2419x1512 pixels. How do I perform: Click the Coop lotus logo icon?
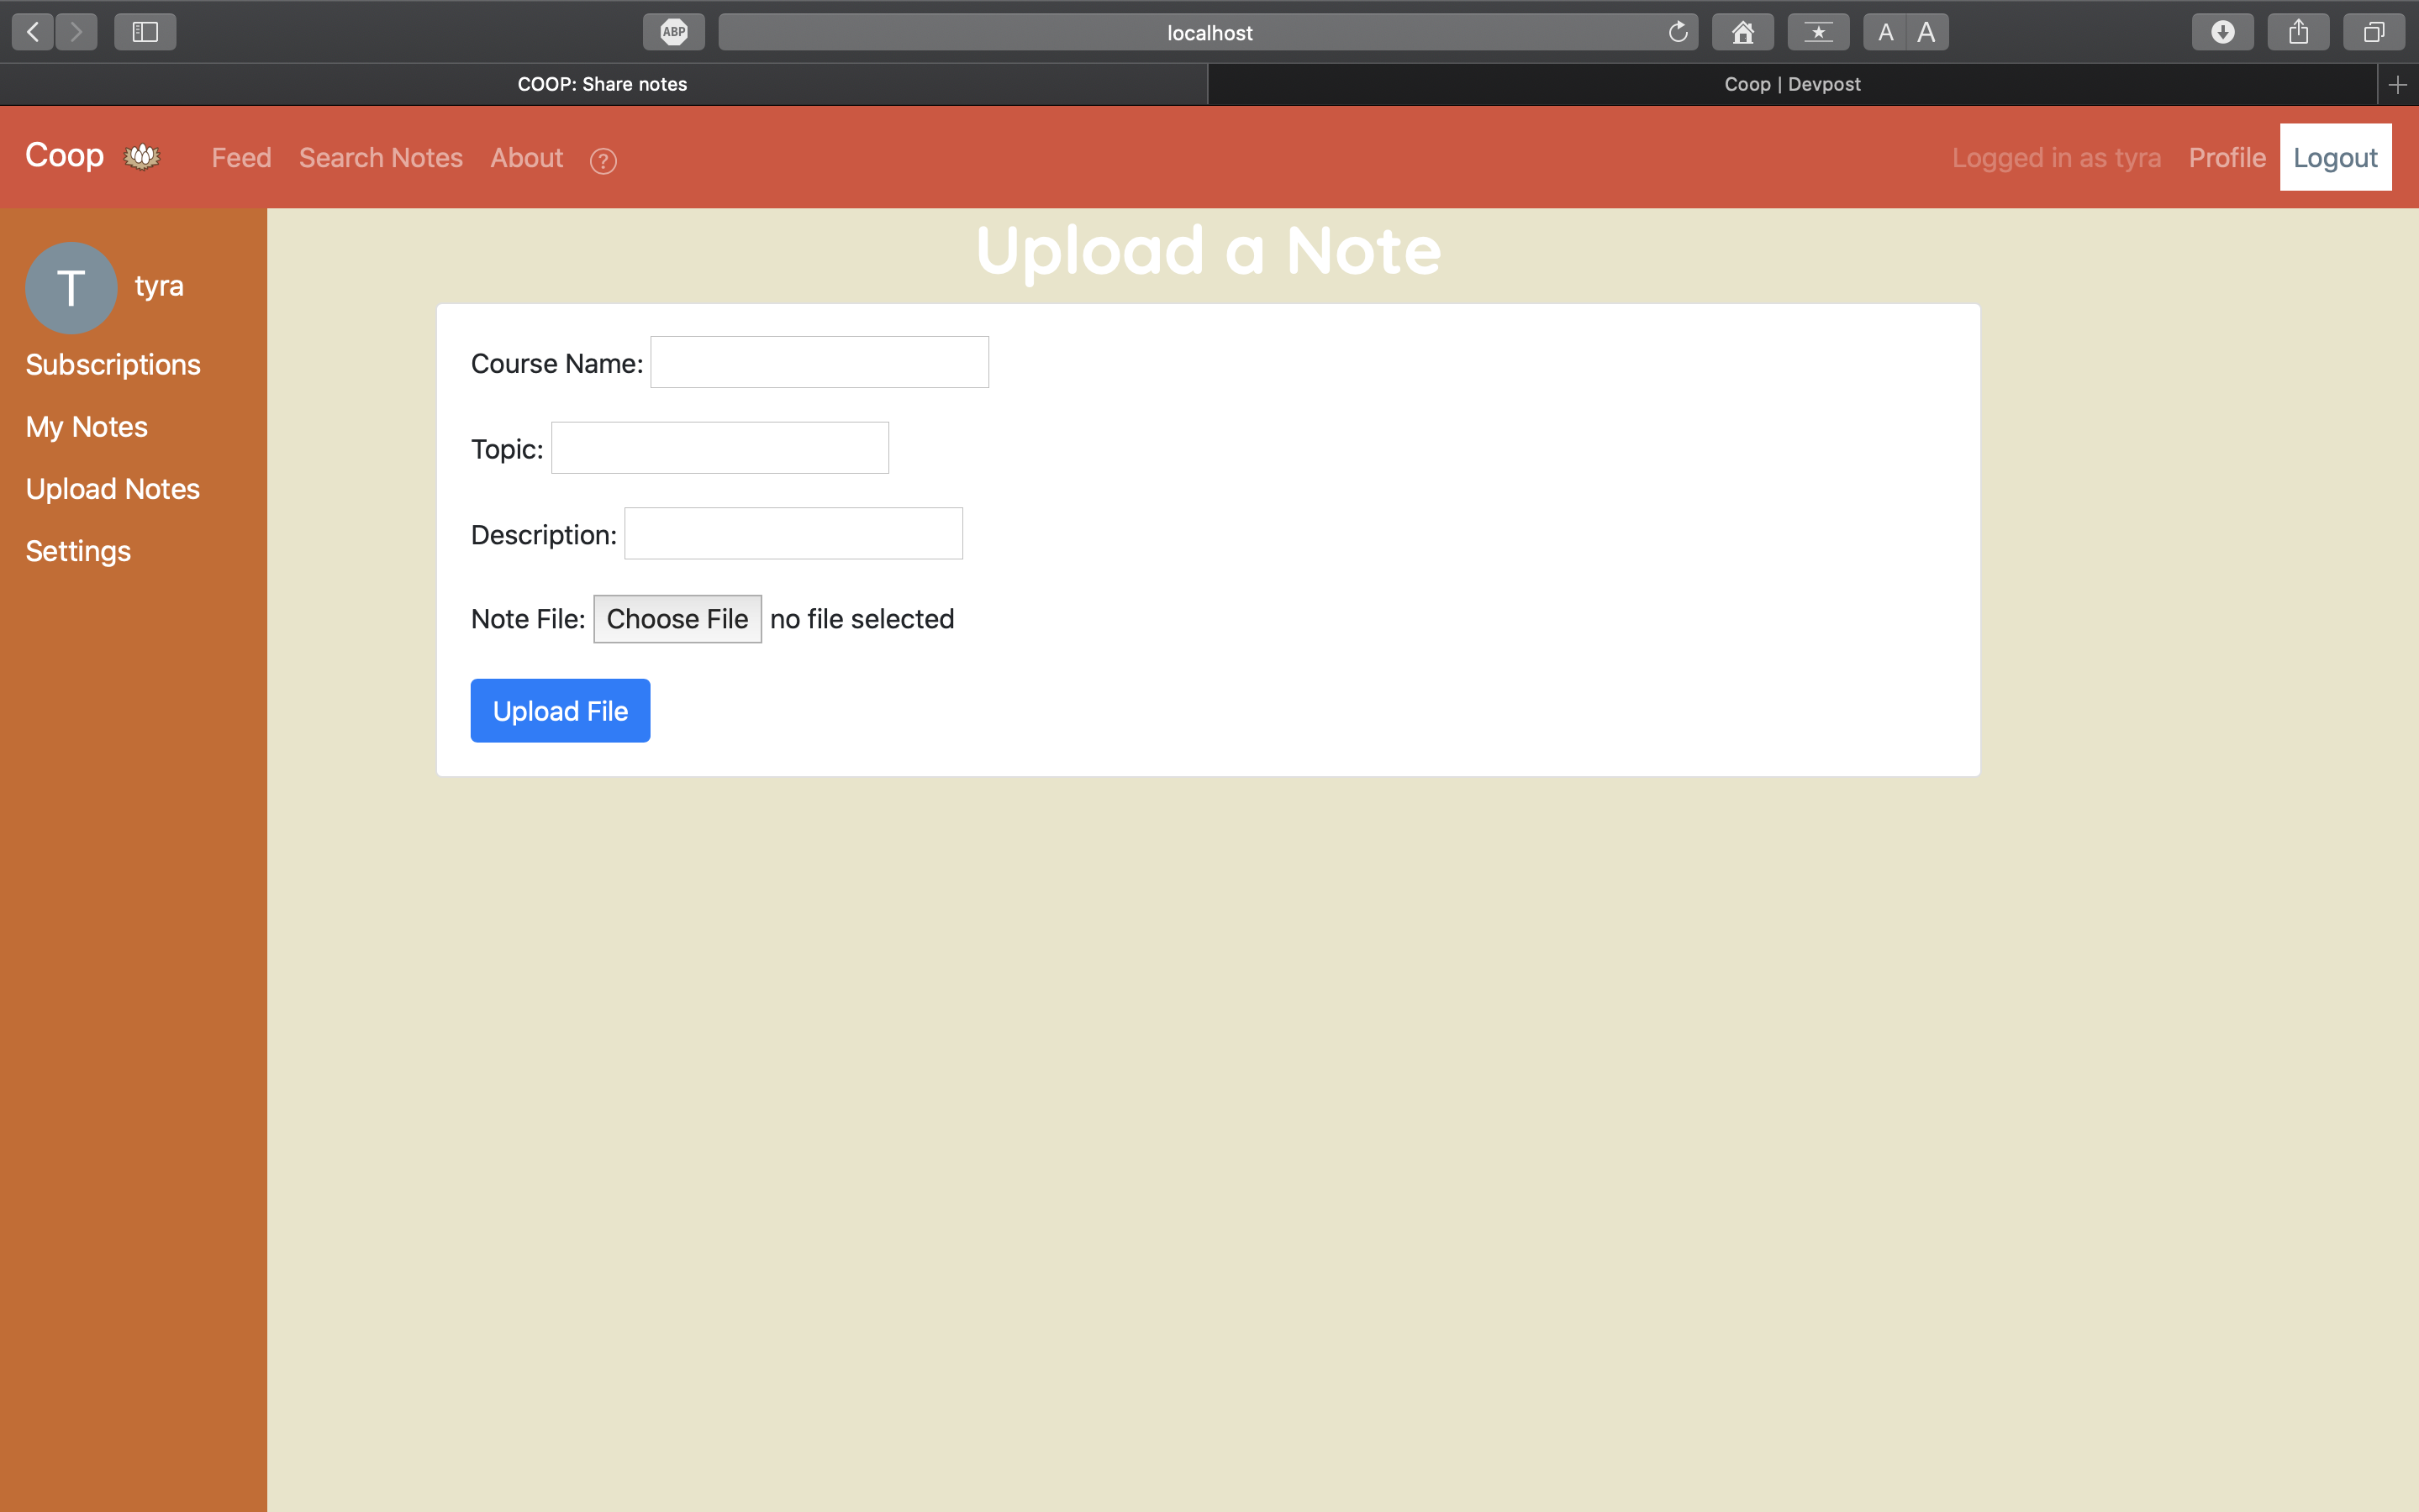point(141,157)
